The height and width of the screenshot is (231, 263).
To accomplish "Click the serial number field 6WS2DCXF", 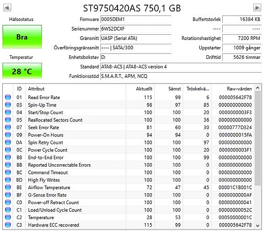I will 136,29.
